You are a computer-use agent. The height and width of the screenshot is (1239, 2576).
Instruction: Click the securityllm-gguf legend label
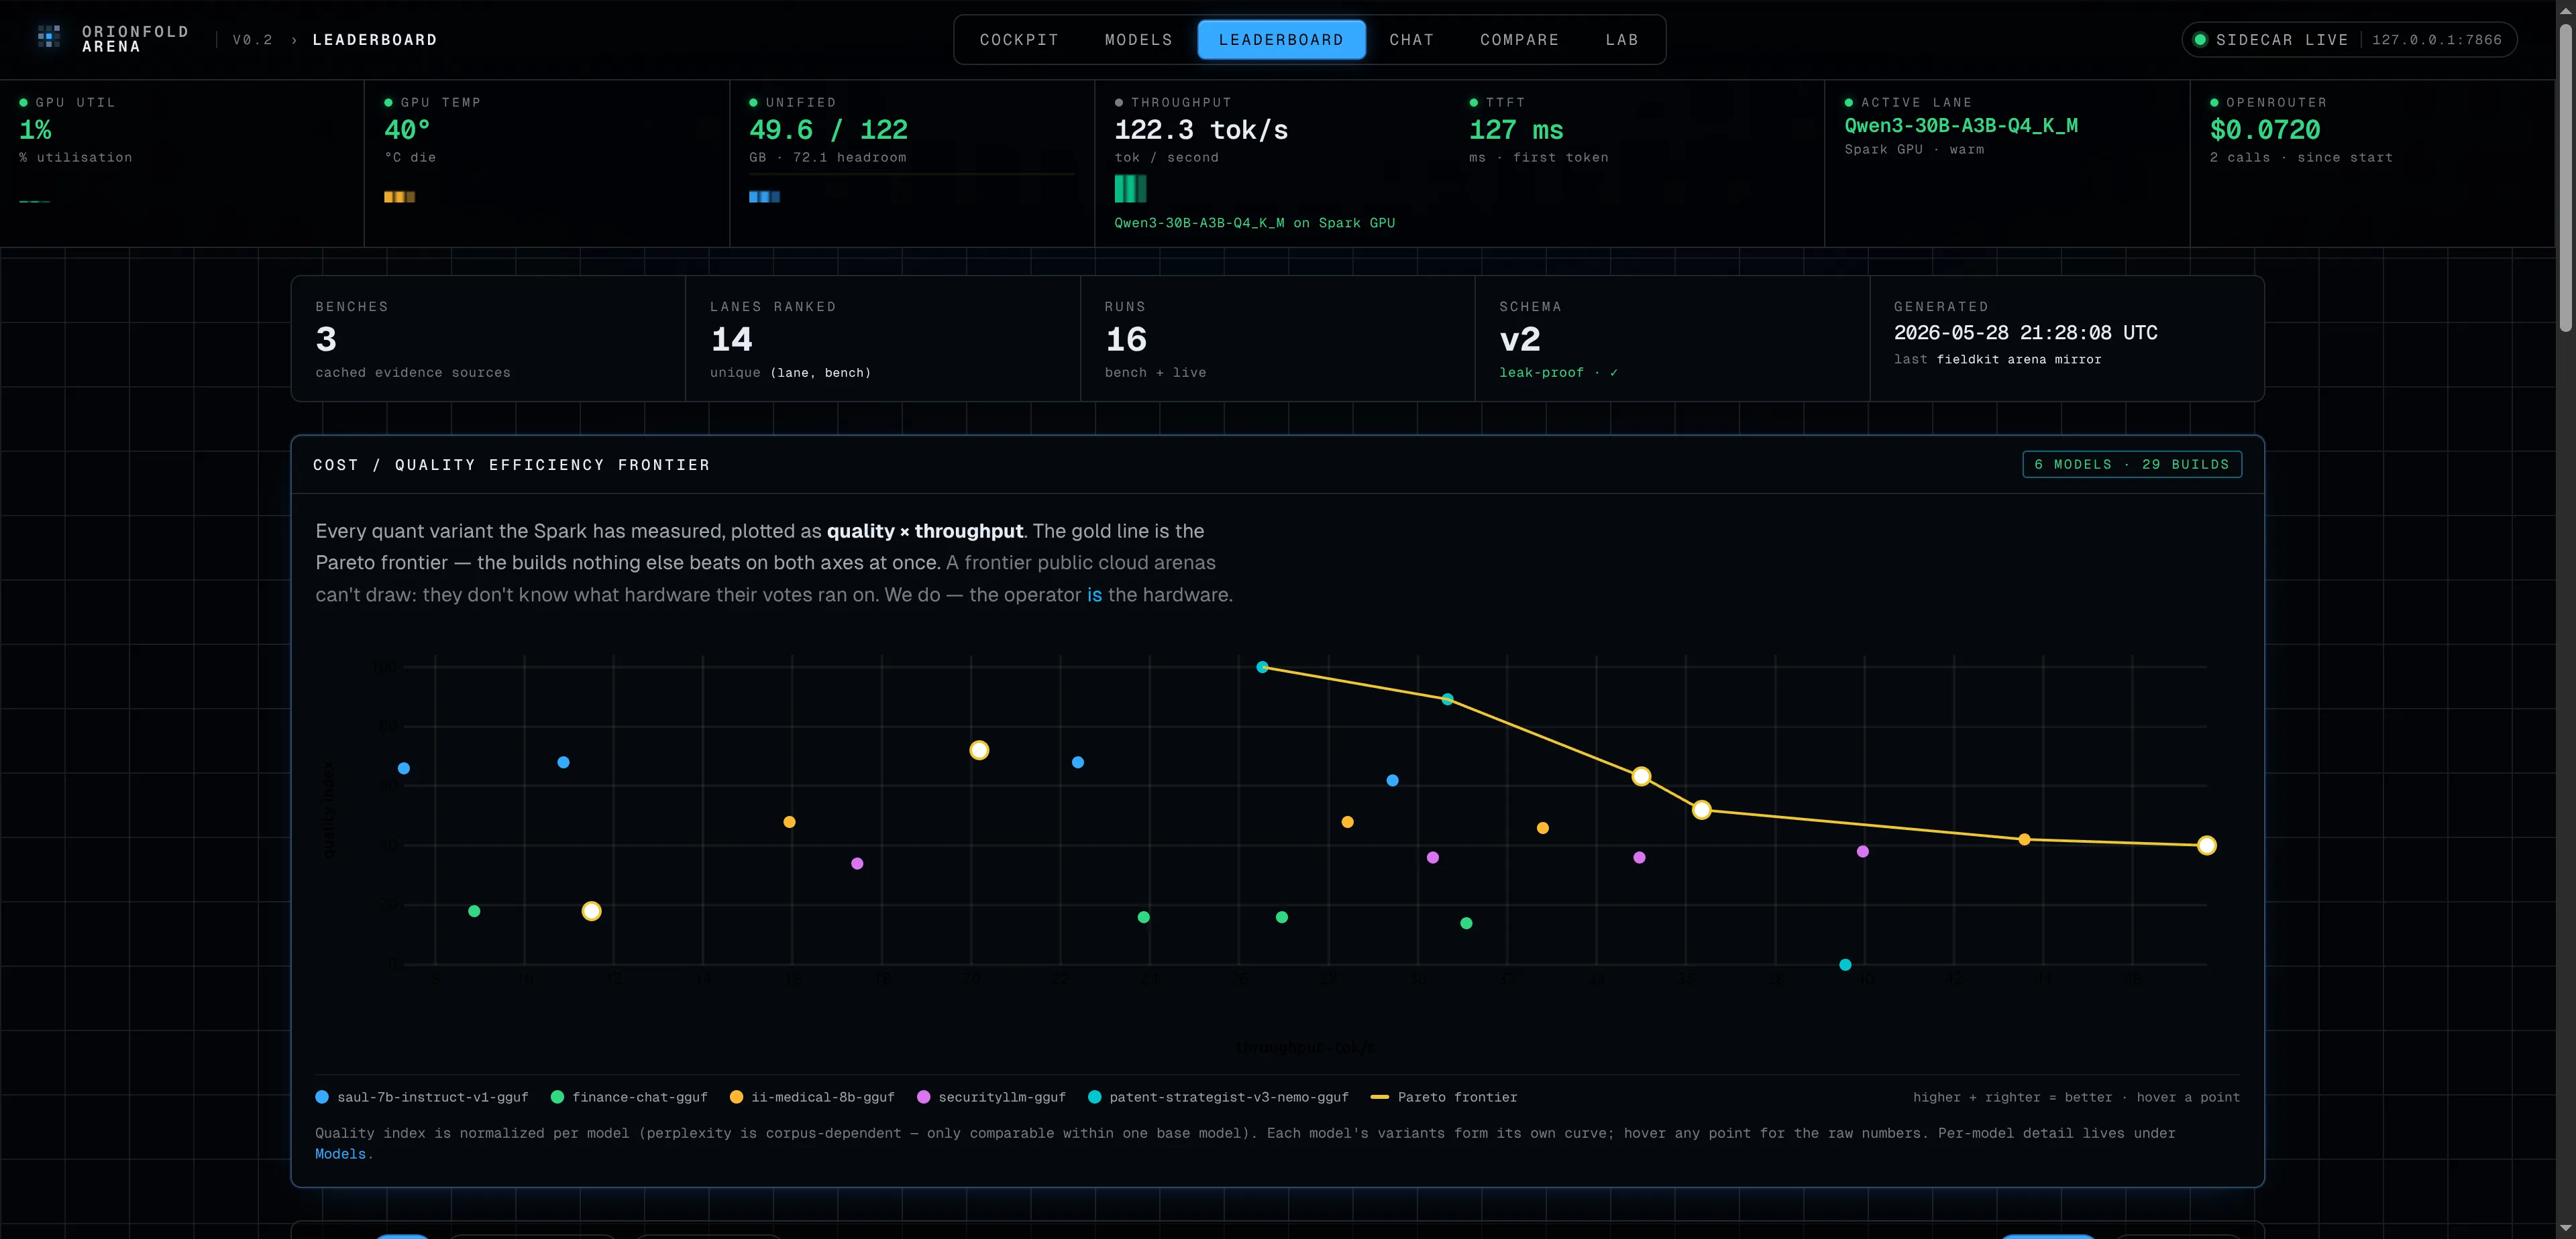(x=1001, y=1097)
